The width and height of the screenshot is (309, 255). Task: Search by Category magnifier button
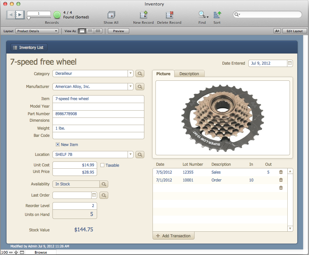click(x=140, y=74)
